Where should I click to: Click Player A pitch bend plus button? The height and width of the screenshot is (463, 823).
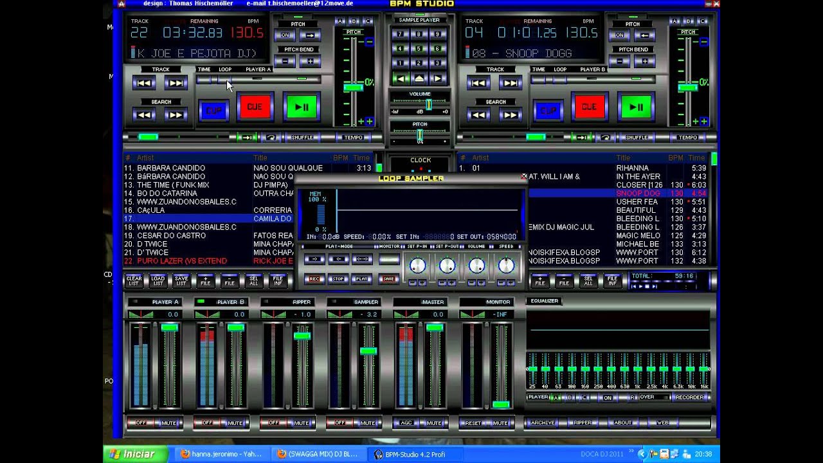(x=311, y=62)
